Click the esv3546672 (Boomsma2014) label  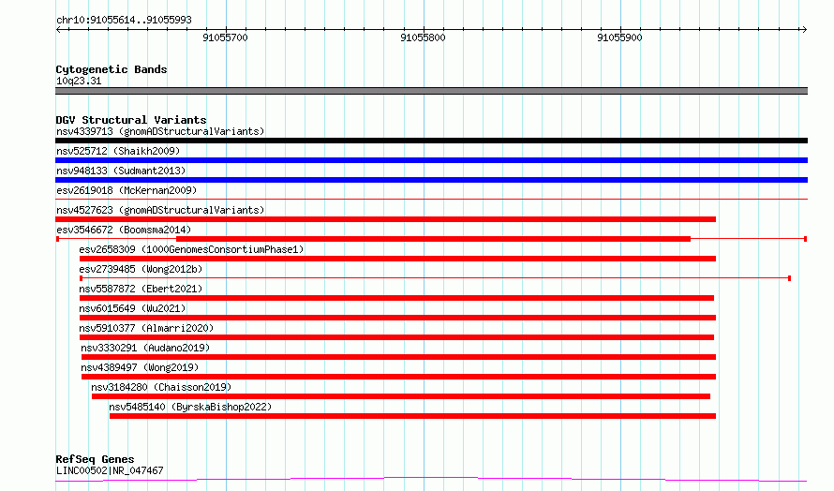[x=124, y=230]
